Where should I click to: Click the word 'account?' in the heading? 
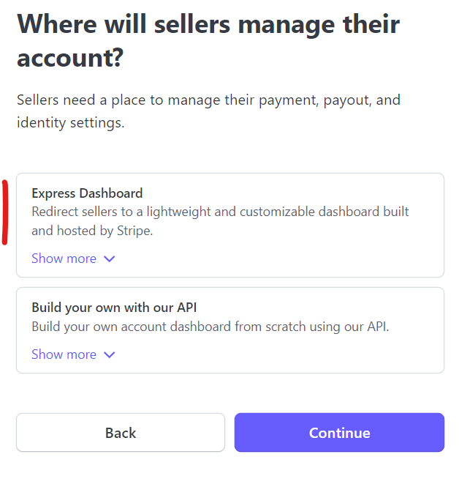(69, 57)
